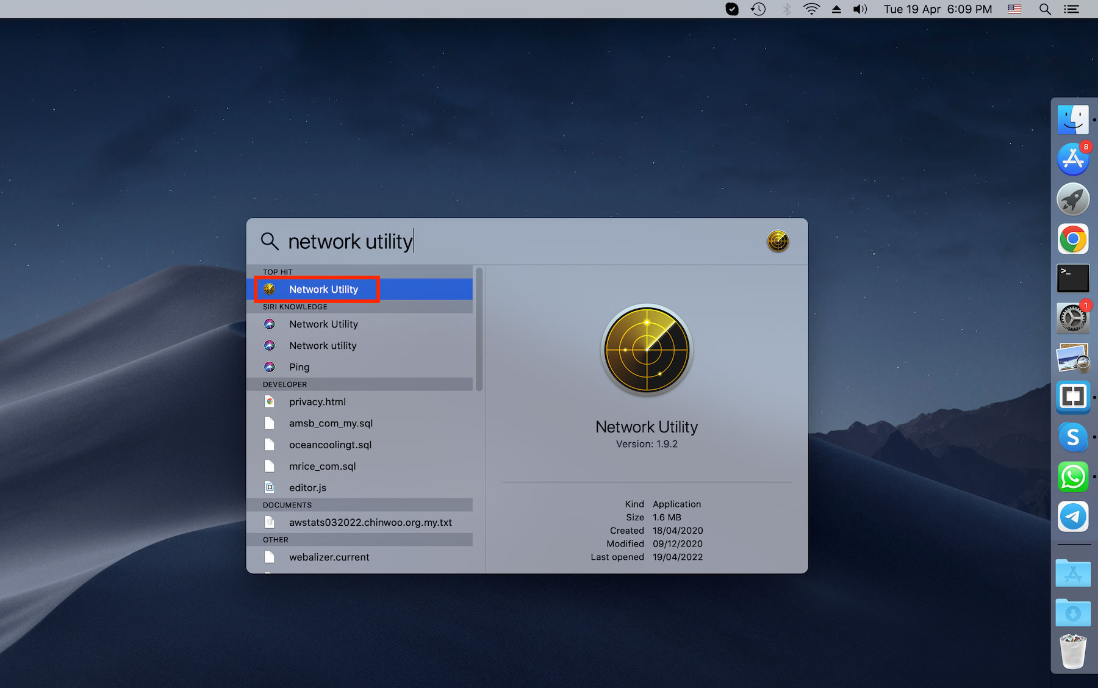Open awstats032022.chinwoo.org.my.txt document
The image size is (1098, 688).
click(370, 523)
